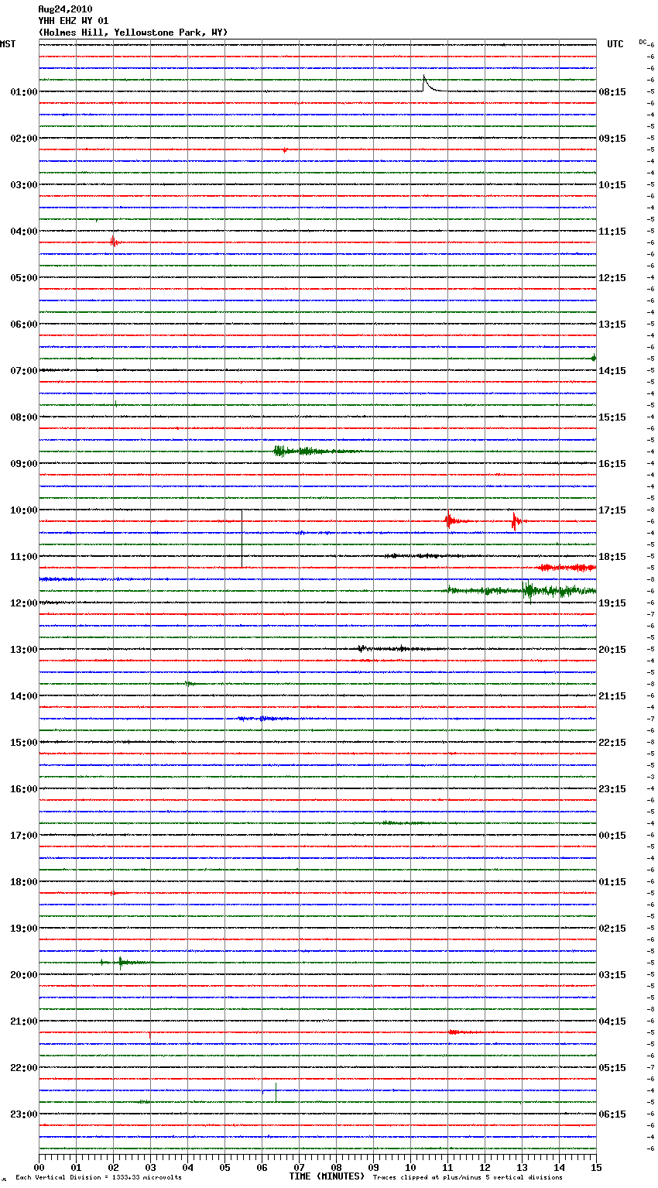
Task: Click the "22:00" MST hour label
Action: coord(24,1068)
